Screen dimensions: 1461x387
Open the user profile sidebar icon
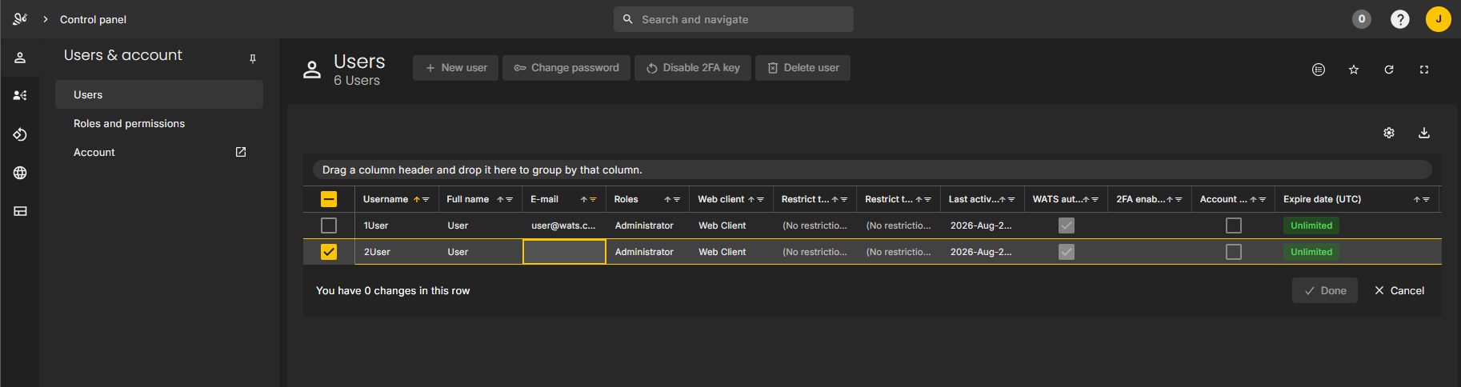20,58
